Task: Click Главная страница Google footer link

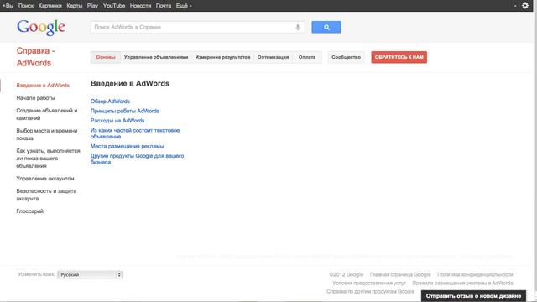Action: pyautogui.click(x=400, y=274)
